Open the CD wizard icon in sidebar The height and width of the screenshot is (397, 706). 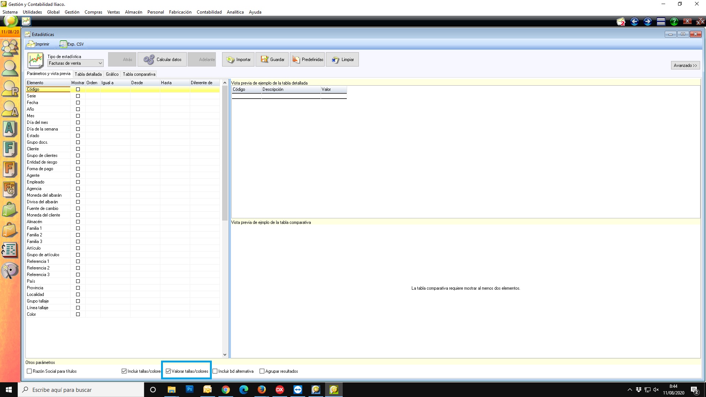pos(10,271)
